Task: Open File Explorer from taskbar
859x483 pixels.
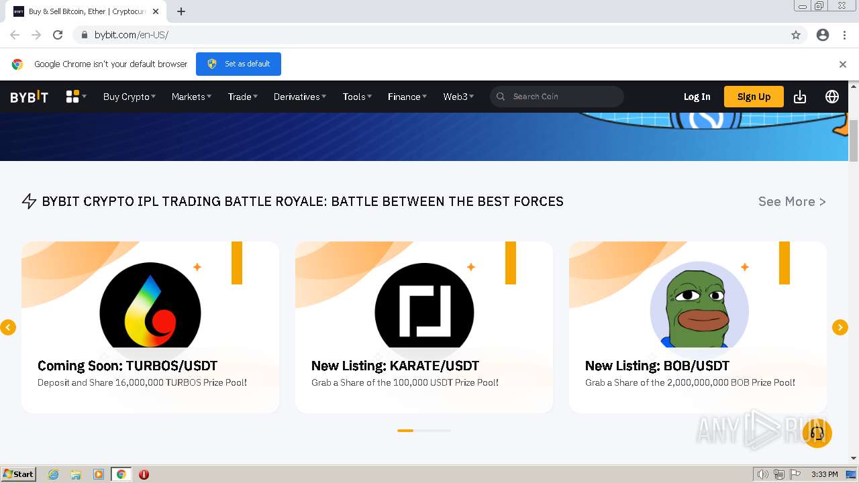Action: tap(76, 474)
